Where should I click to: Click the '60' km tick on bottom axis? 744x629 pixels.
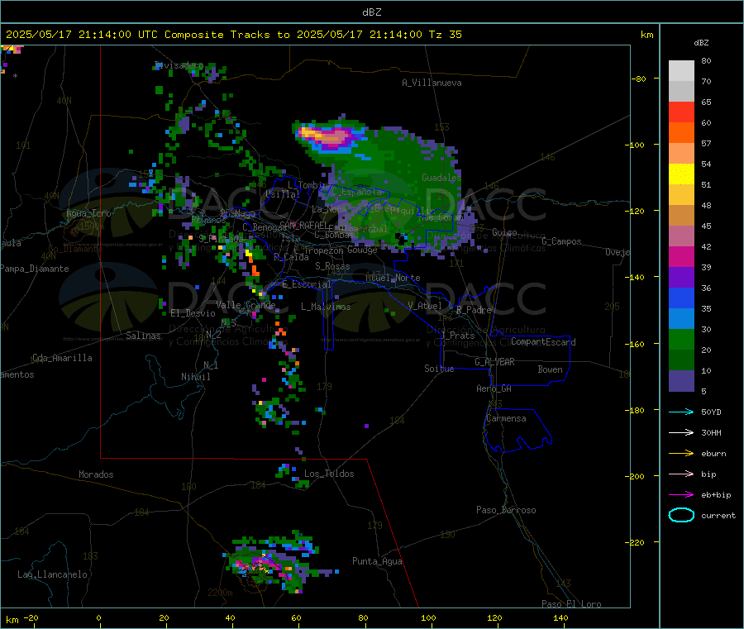296,617
